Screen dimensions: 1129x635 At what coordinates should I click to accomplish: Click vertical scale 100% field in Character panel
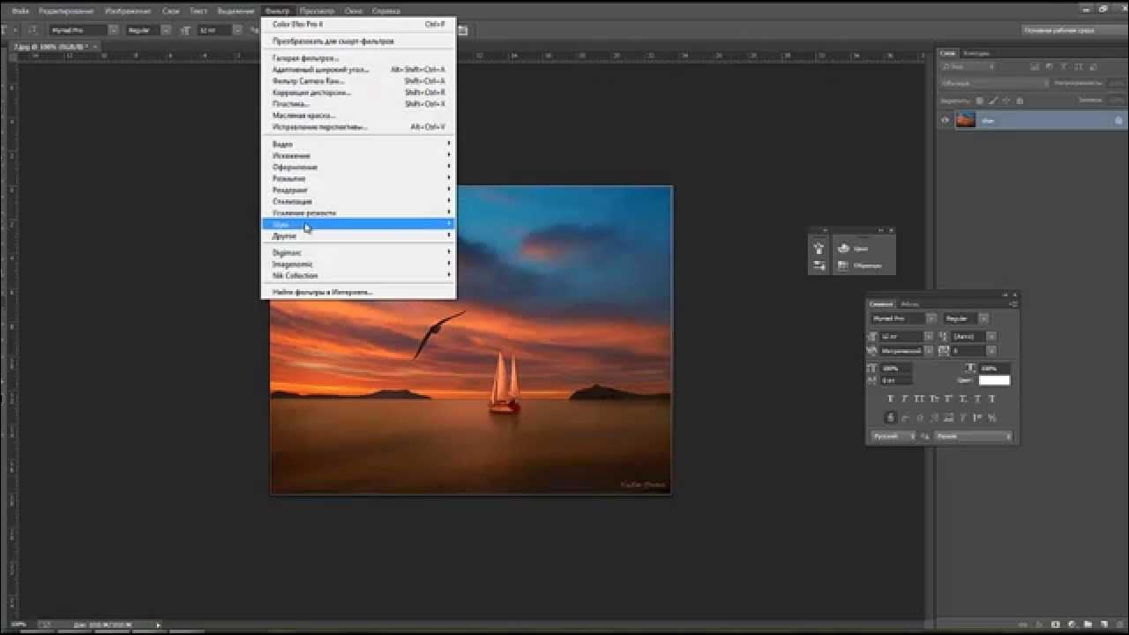click(x=897, y=368)
